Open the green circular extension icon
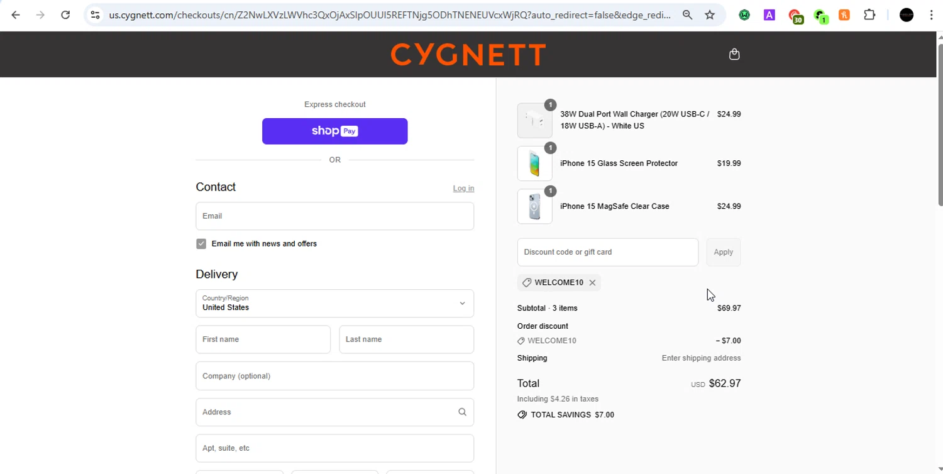The image size is (943, 474). (744, 14)
